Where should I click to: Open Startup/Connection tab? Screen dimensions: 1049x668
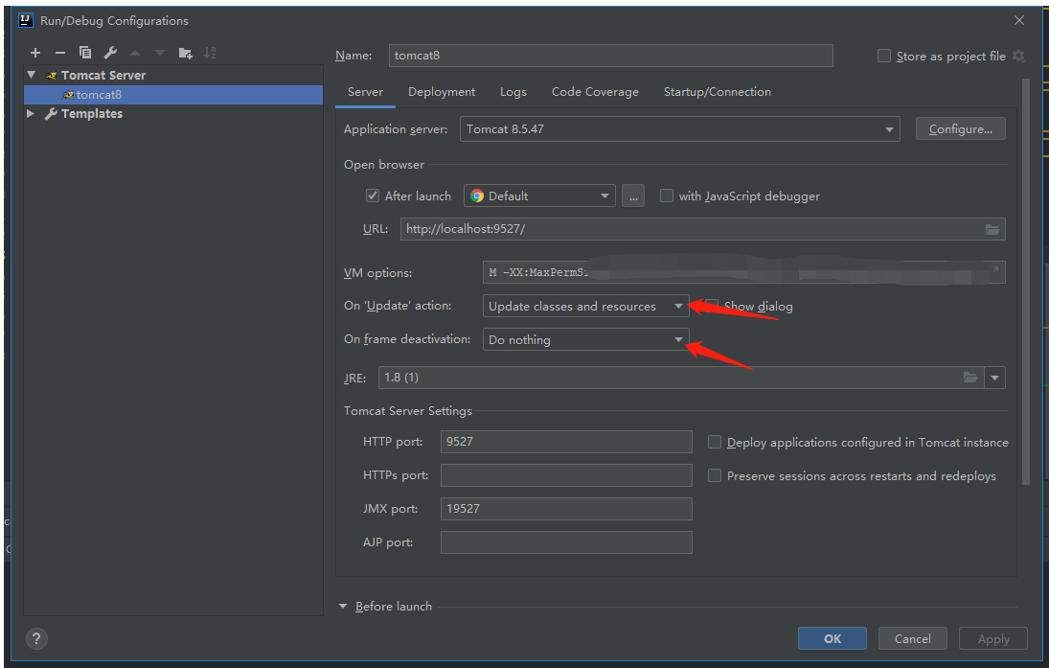[718, 92]
